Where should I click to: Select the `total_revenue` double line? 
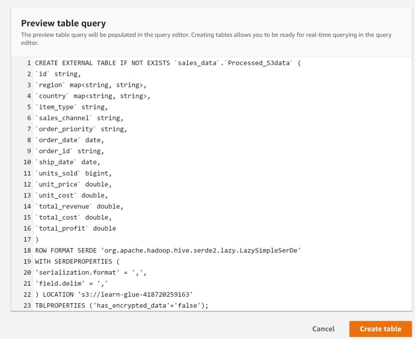pyautogui.click(x=79, y=206)
